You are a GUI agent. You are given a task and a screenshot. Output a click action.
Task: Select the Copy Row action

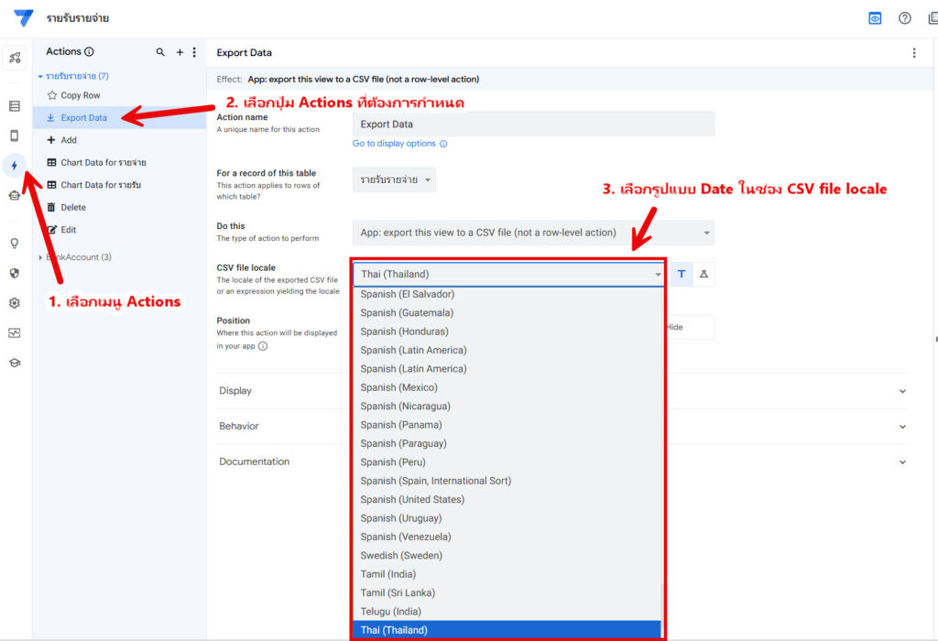click(120, 95)
